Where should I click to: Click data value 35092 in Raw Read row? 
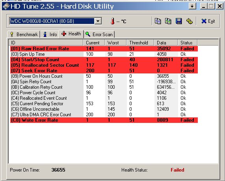tap(164, 49)
